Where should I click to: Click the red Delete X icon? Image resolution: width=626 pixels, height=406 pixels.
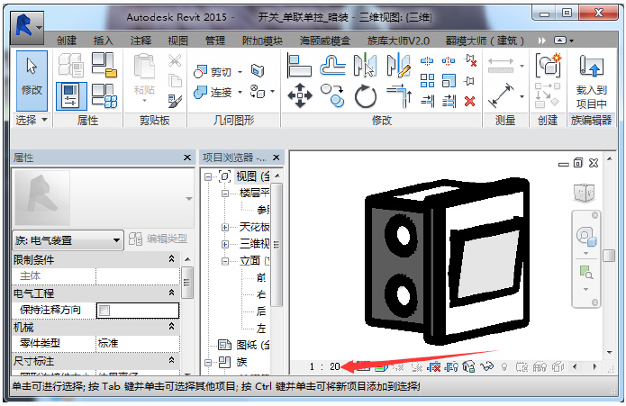(470, 102)
